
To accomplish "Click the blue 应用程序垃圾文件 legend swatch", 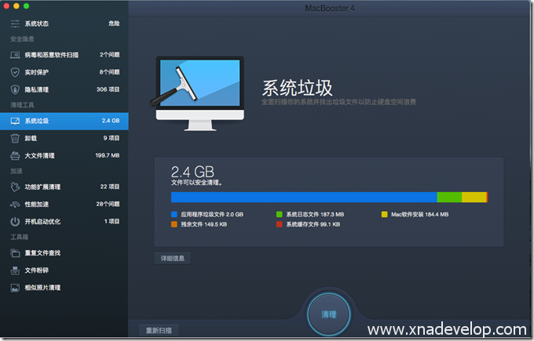I will click(174, 213).
